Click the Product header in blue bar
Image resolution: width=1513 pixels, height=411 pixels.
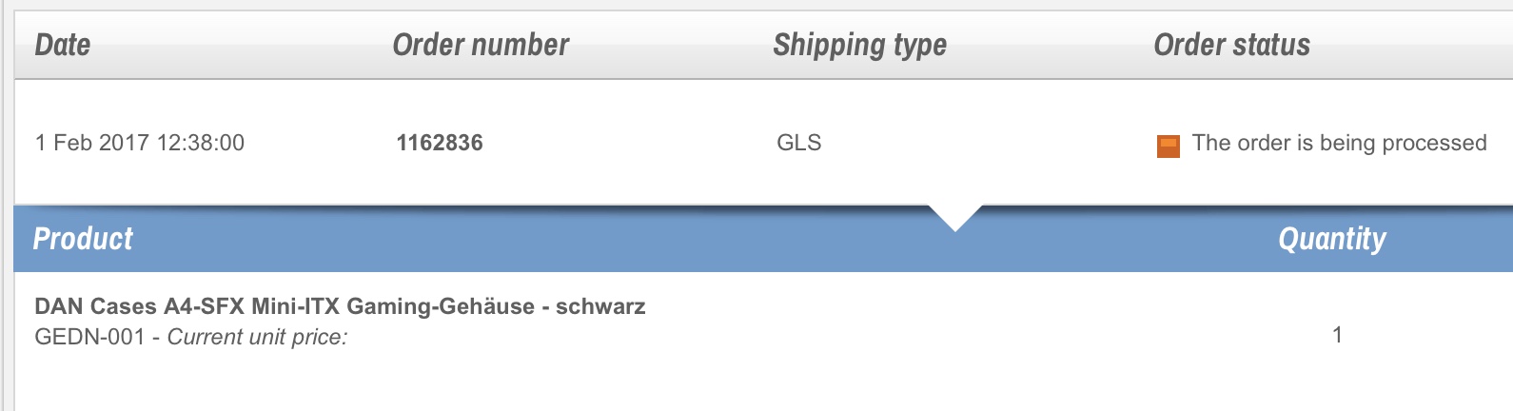click(x=83, y=239)
